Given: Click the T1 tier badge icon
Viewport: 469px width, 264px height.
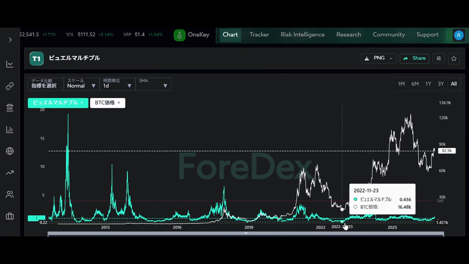Looking at the screenshot, I should tap(37, 59).
